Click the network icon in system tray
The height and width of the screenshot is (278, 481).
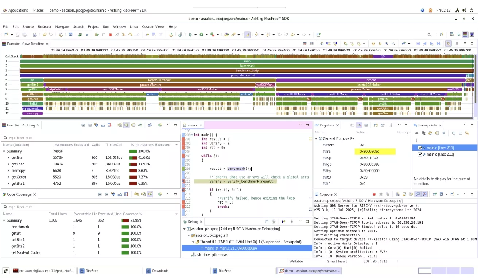coord(458,10)
